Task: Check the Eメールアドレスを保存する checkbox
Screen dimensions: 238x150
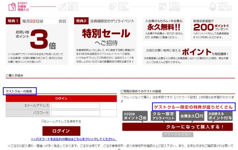Action: (x=43, y=121)
